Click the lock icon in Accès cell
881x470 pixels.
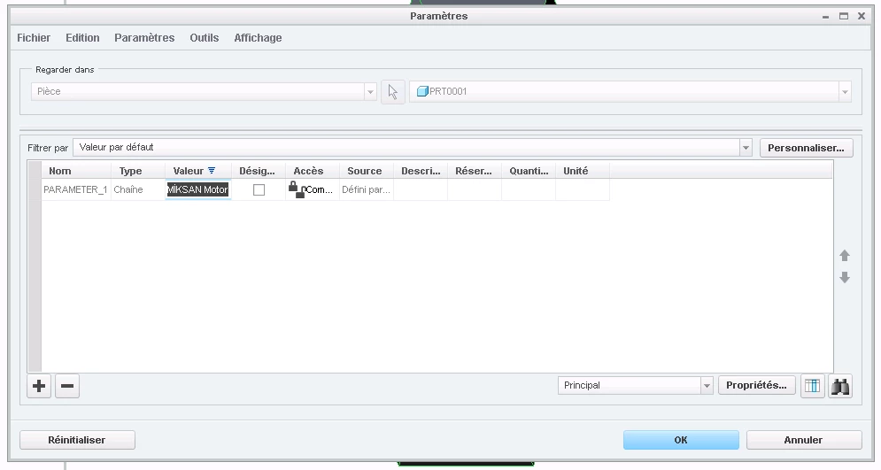296,189
